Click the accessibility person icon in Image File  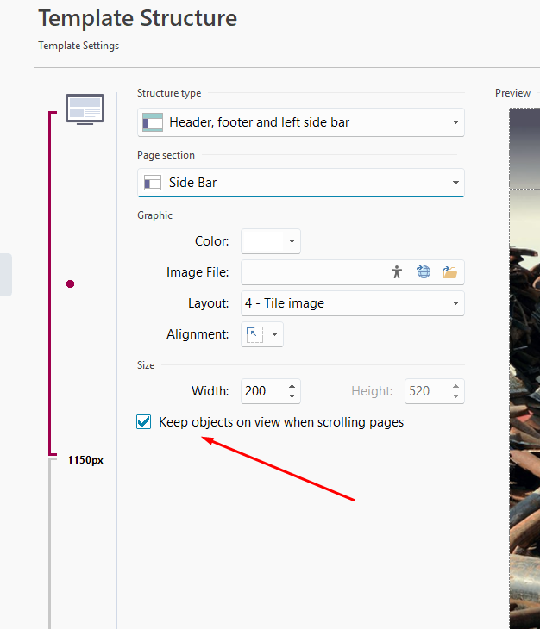tap(397, 272)
